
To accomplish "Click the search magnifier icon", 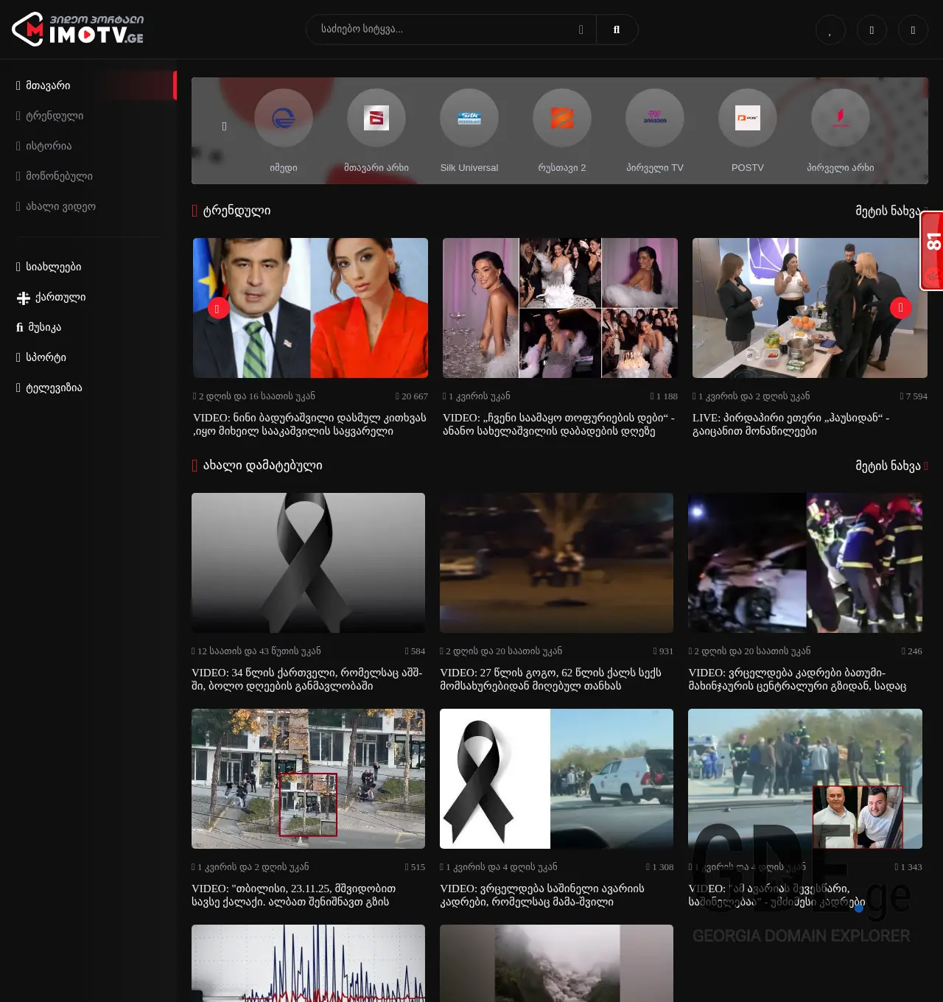I will (616, 29).
